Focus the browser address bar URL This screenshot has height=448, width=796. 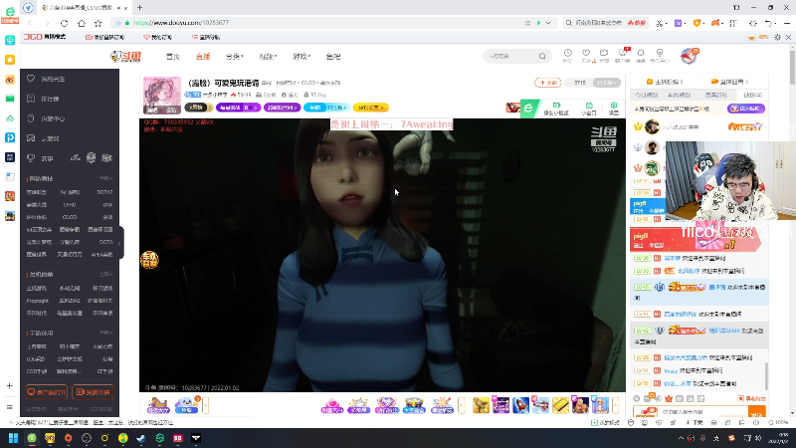tap(181, 23)
